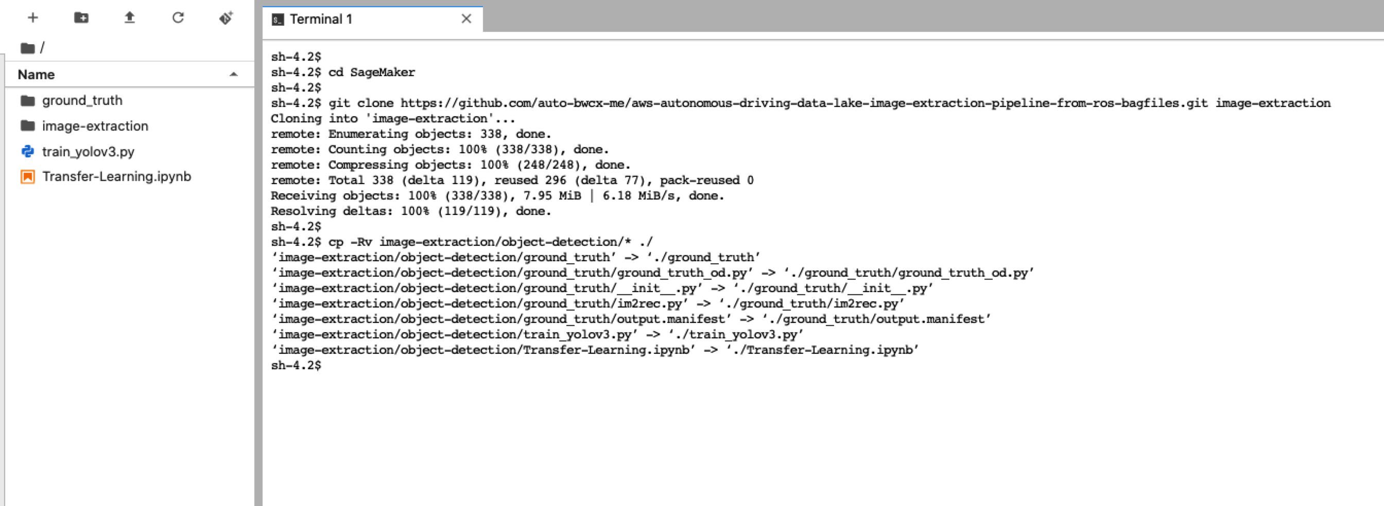Click the output line ending in './ground_truth/im2rec.py'

coord(588,304)
